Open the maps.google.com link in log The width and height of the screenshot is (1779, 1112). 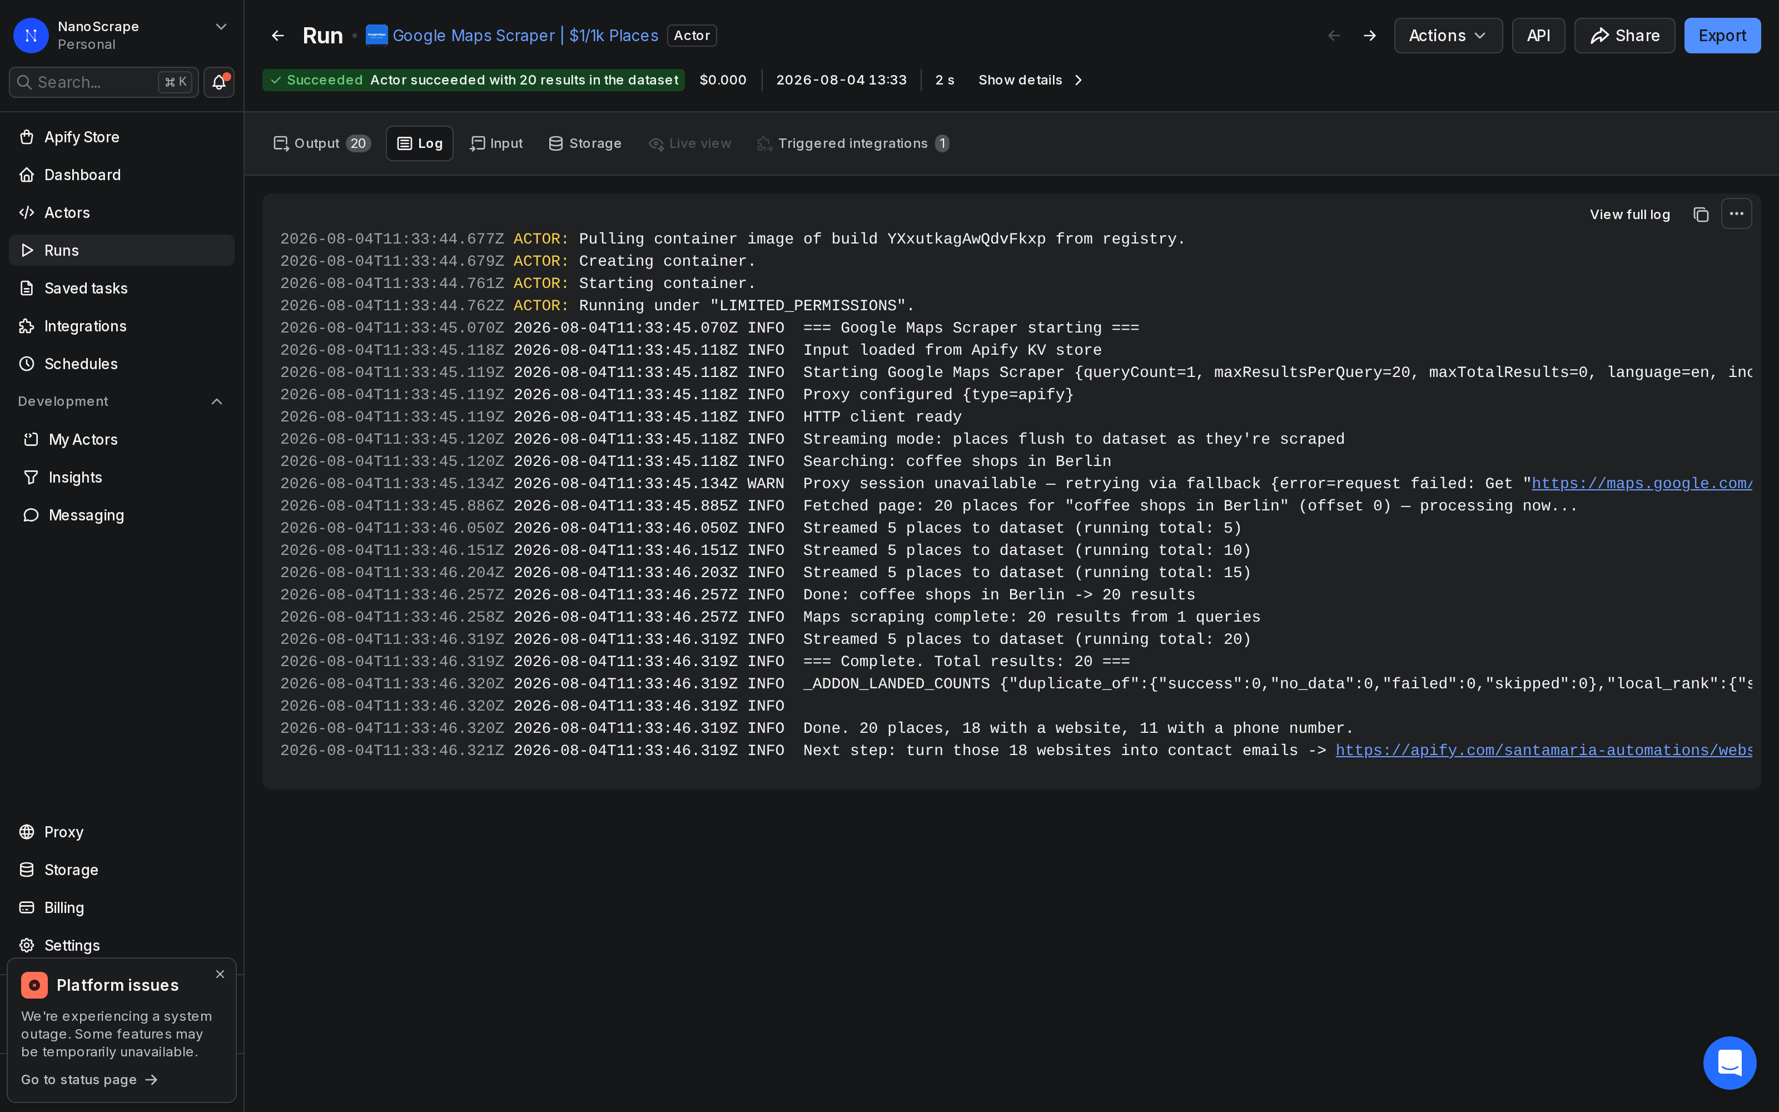tap(1642, 483)
